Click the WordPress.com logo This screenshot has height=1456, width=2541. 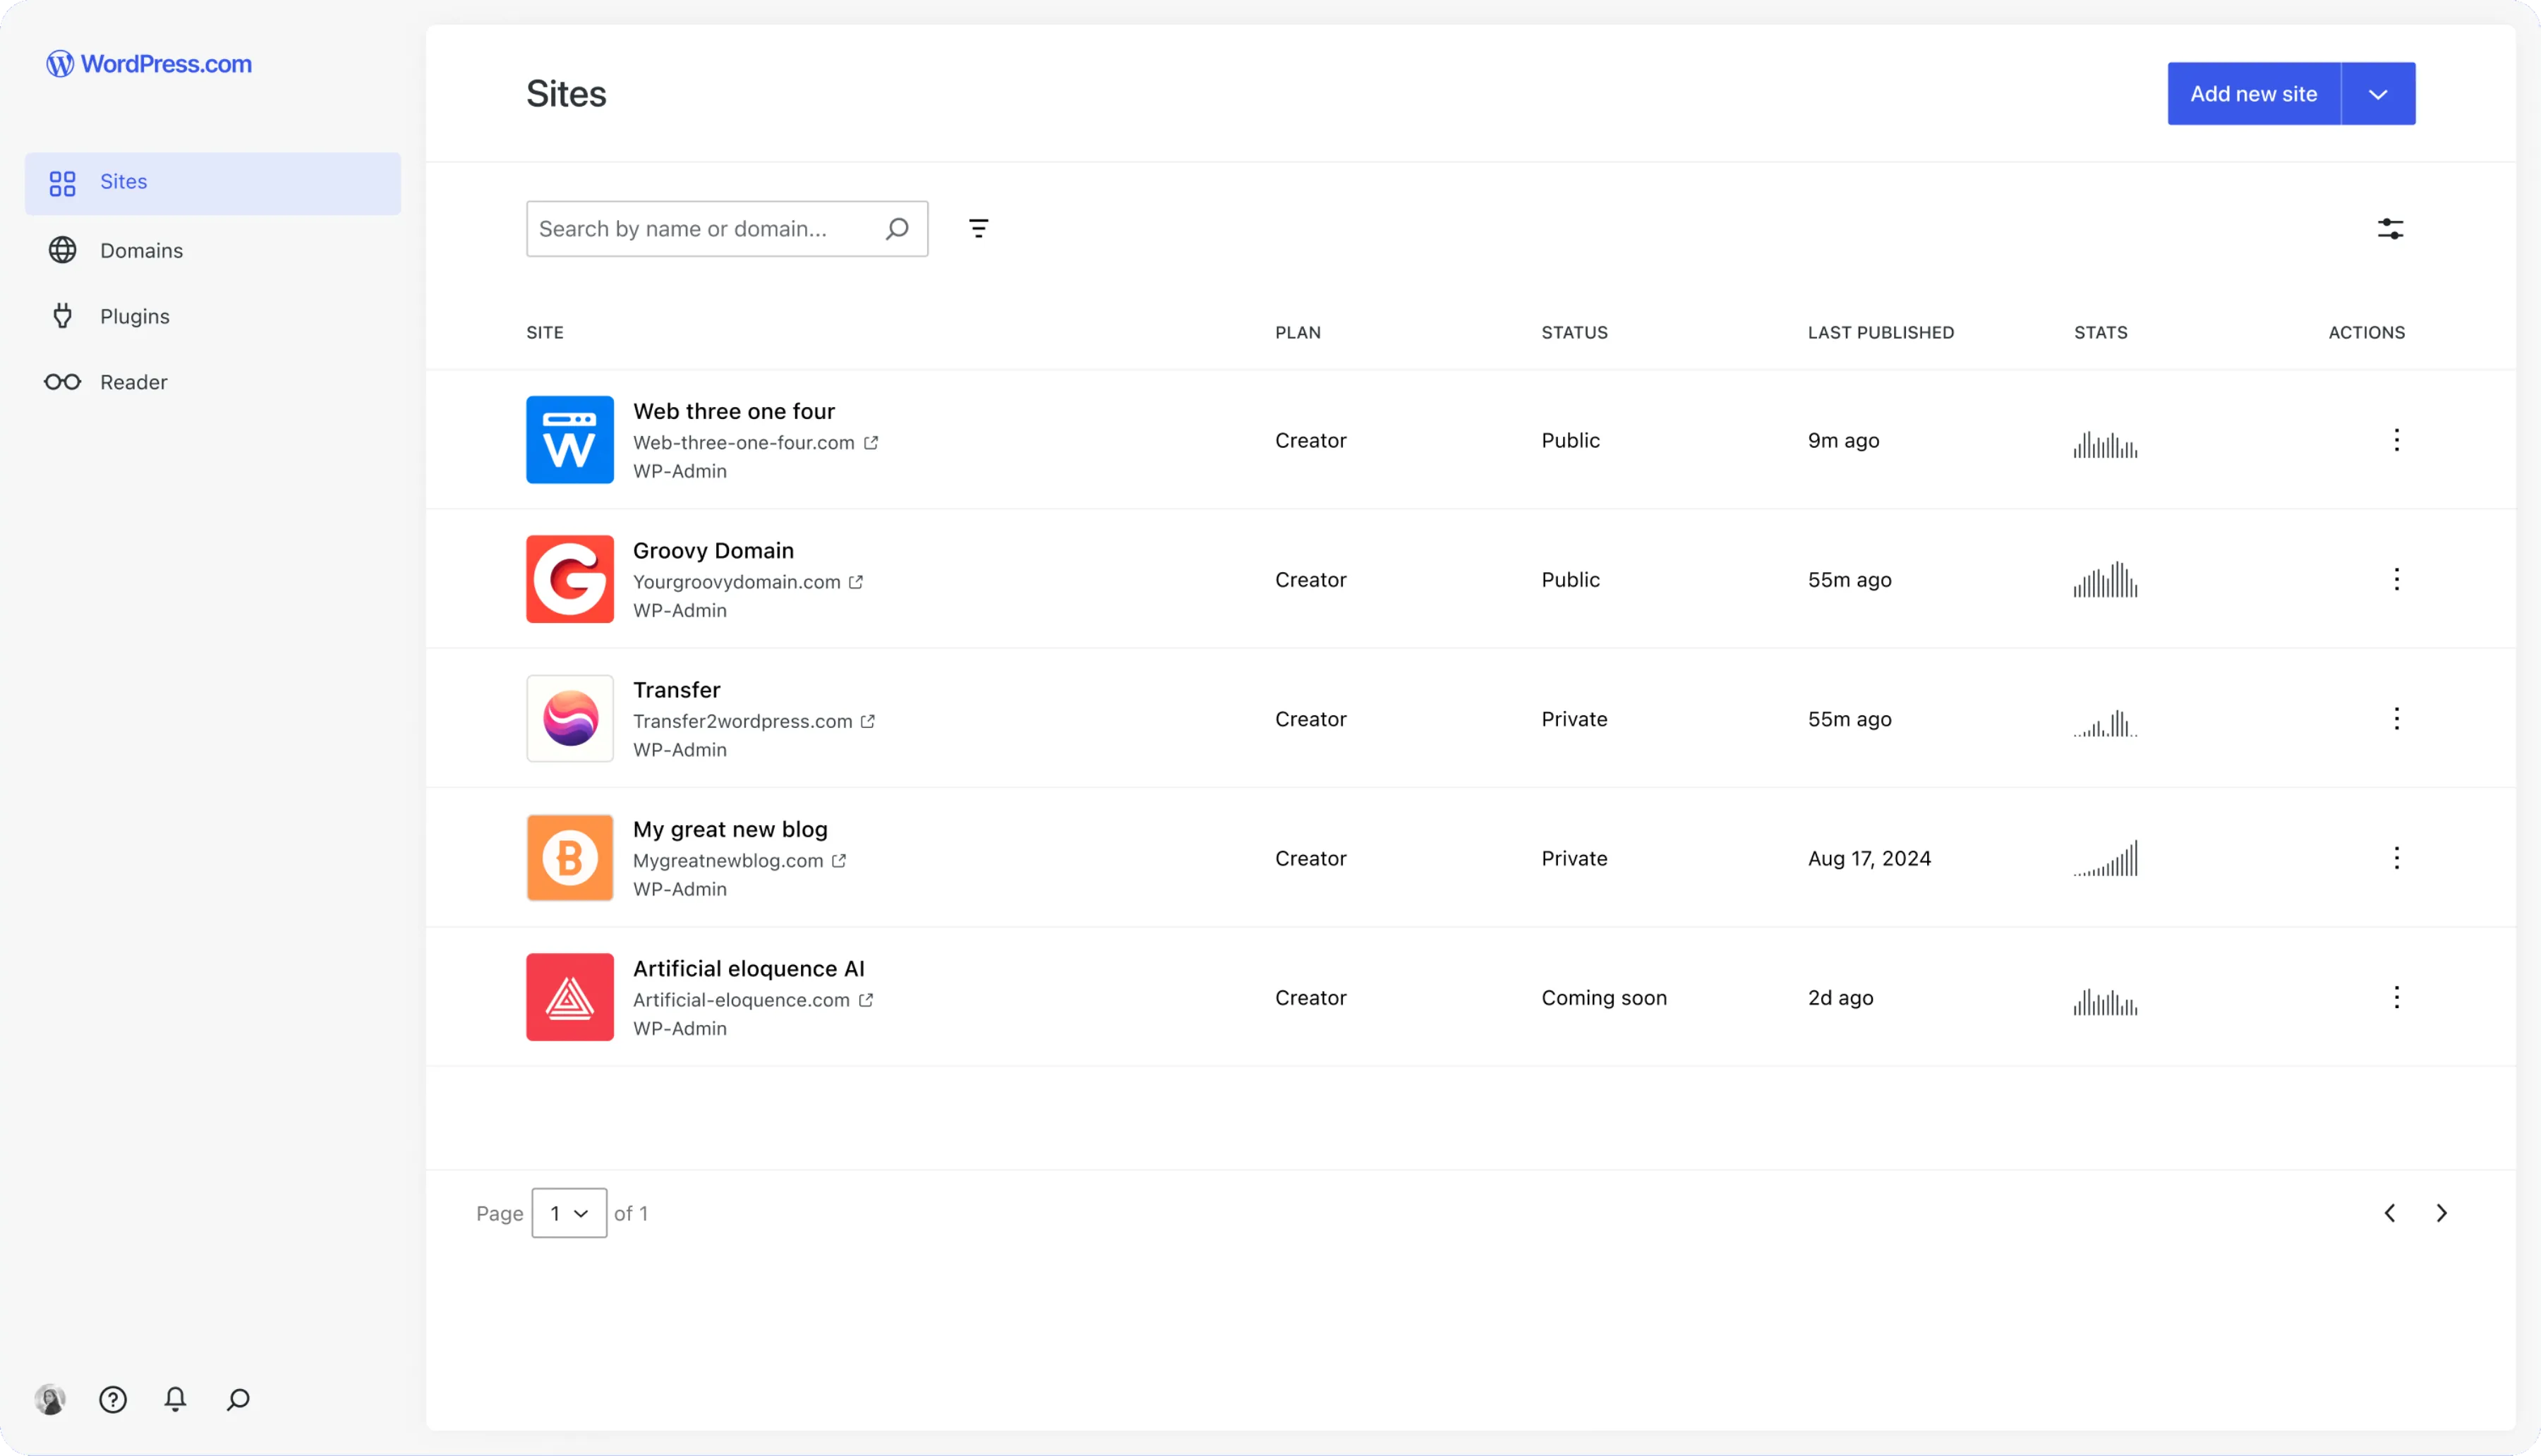pos(149,64)
